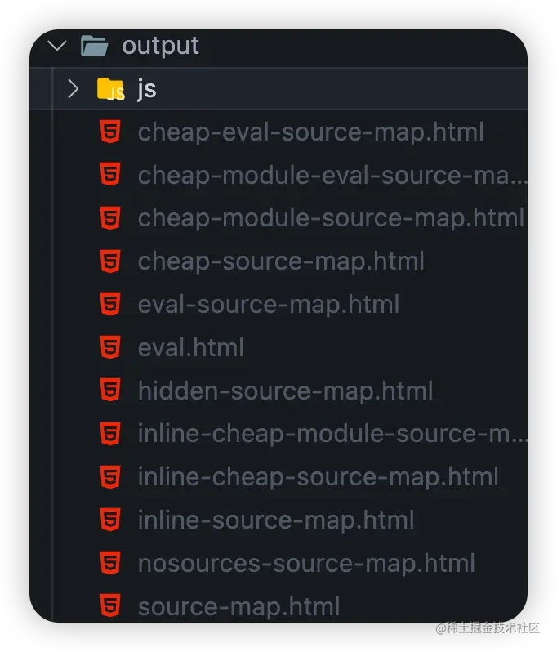The image size is (557, 652).
Task: Click HTML5 icon beside inline-cheap-module-source-m…
Action: tap(110, 434)
